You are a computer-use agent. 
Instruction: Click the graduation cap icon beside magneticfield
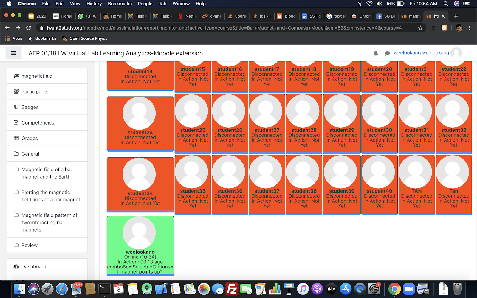pos(16,76)
